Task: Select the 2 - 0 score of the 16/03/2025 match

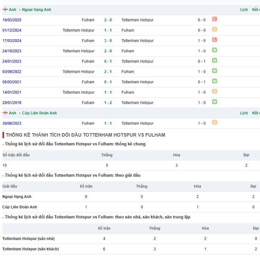Action: 108,20
